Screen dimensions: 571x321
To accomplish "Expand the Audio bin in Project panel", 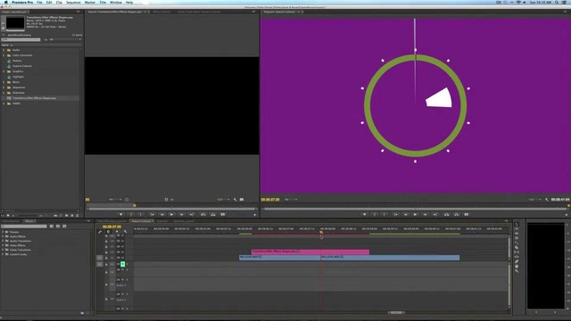I will point(4,50).
